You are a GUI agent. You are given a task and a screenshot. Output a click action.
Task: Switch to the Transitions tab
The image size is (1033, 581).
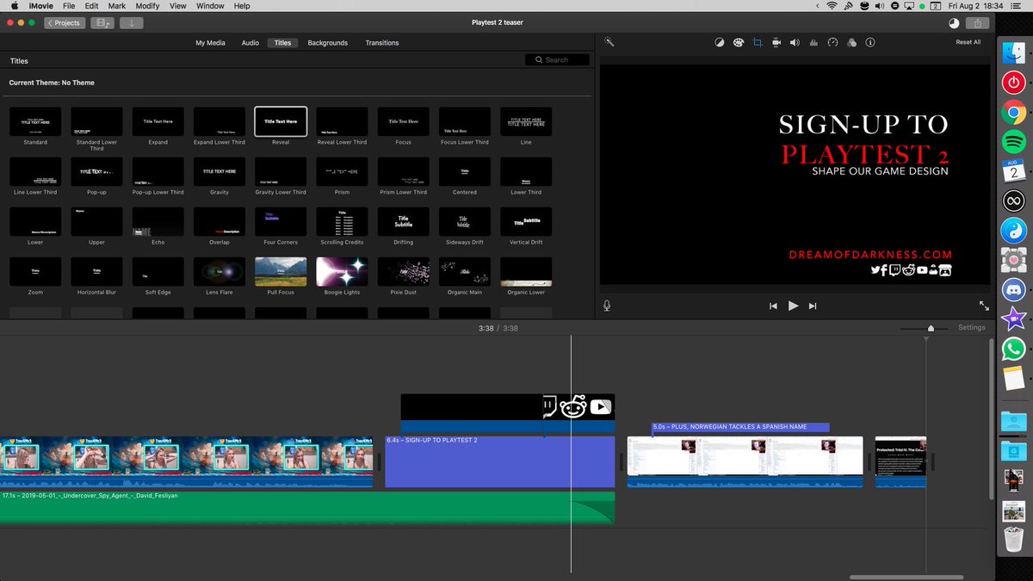pos(382,43)
